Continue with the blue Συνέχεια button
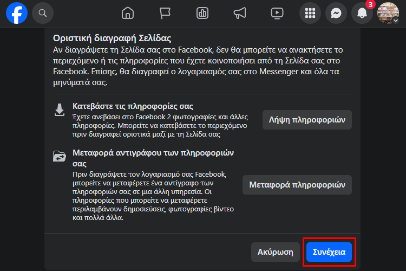This screenshot has height=271, width=406. [x=329, y=252]
